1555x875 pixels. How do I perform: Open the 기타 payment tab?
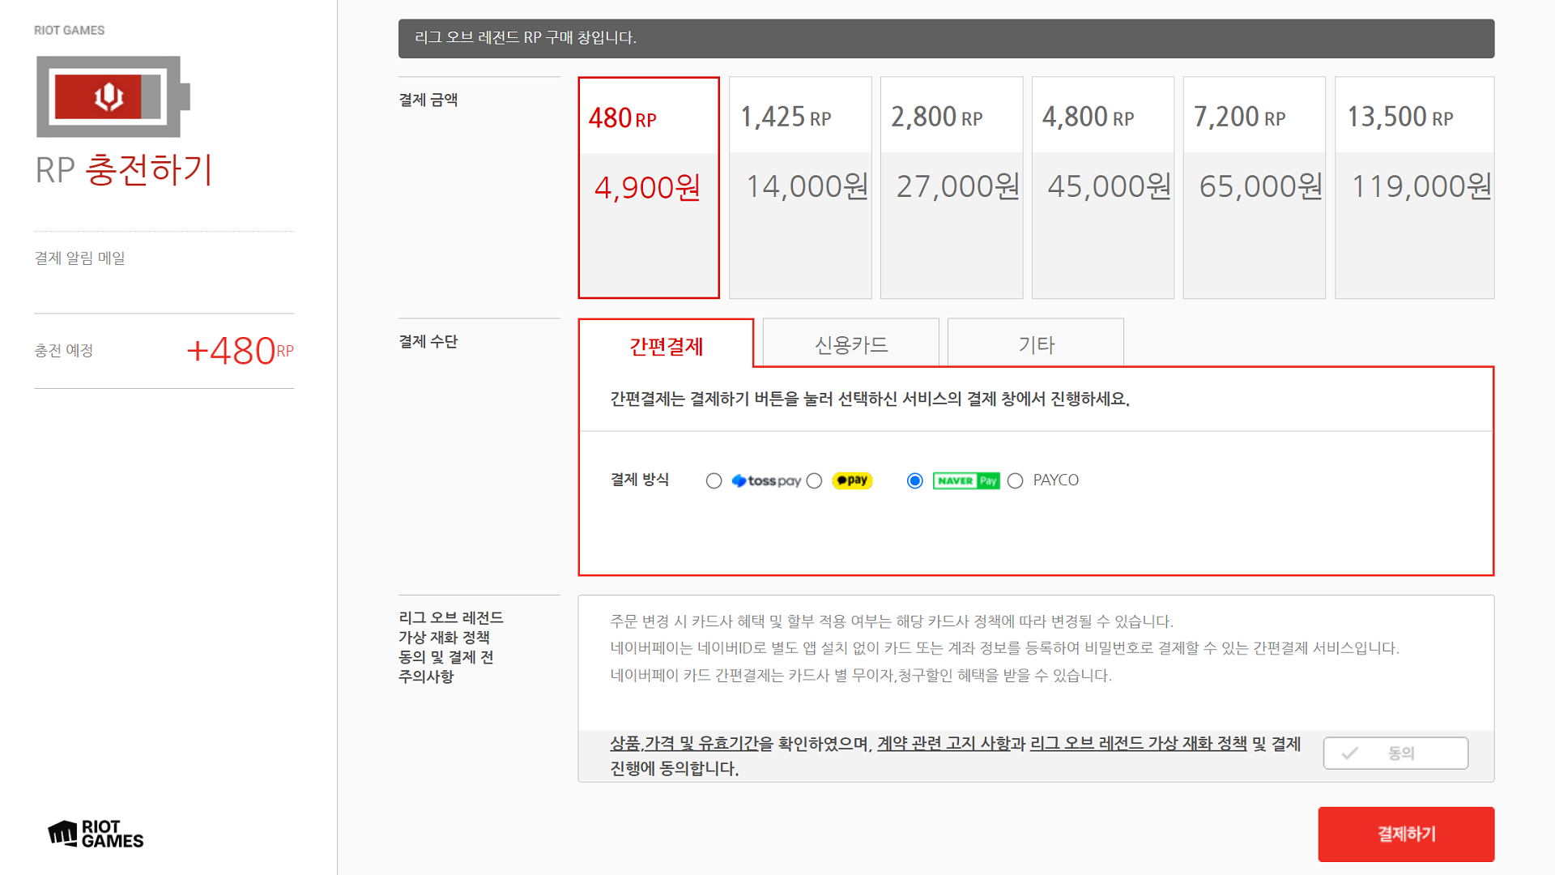click(1035, 344)
